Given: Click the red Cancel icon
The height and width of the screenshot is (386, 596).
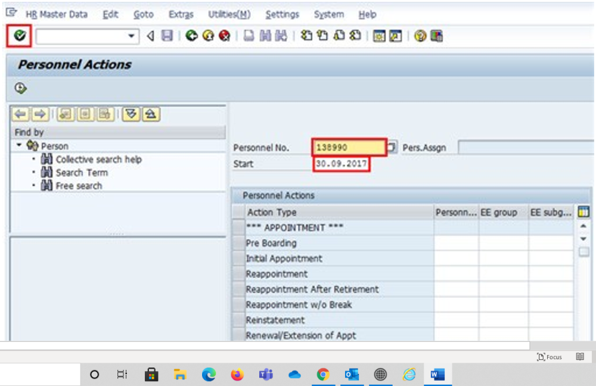Looking at the screenshot, I should tap(225, 36).
